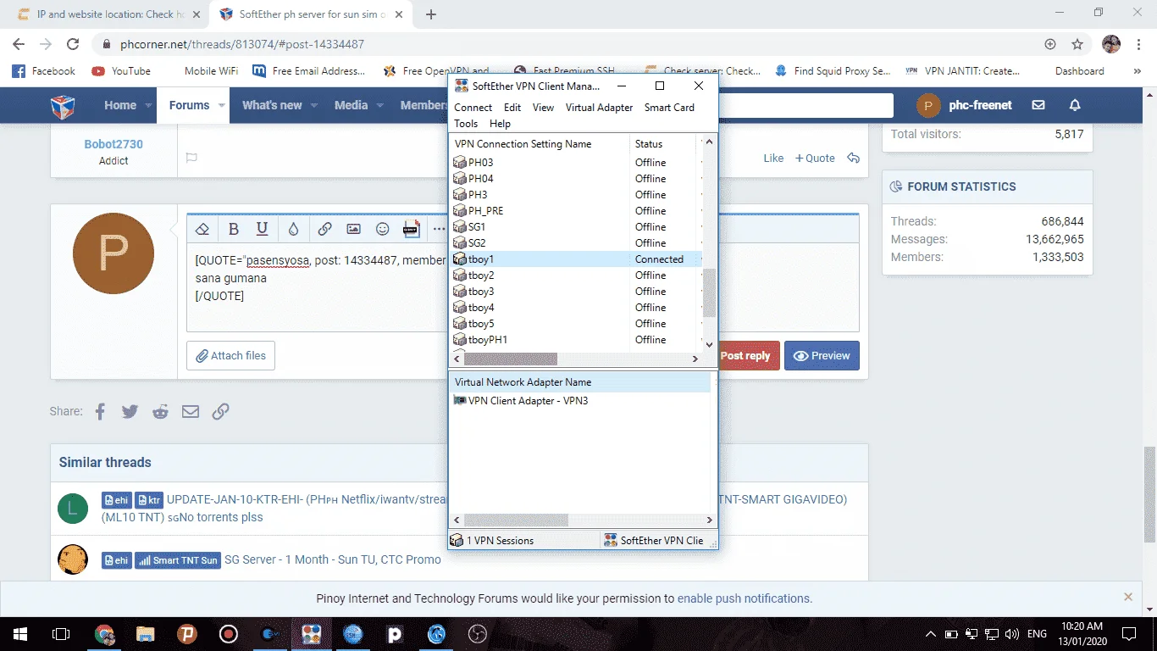
Task: Click Virtual Network Adapter Name column header
Action: click(580, 382)
